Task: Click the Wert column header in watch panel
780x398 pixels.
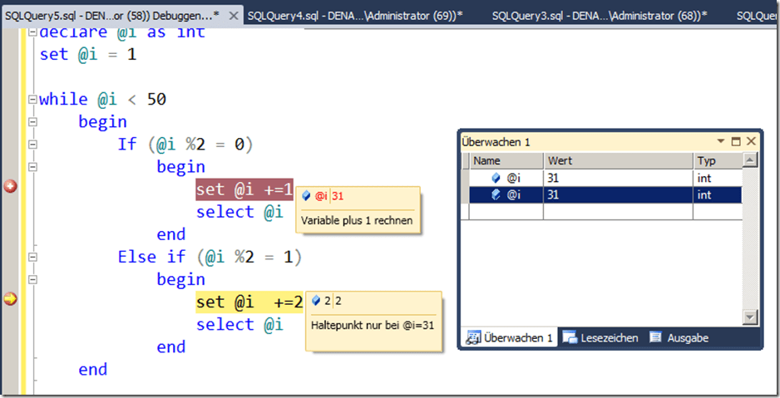Action: point(619,161)
